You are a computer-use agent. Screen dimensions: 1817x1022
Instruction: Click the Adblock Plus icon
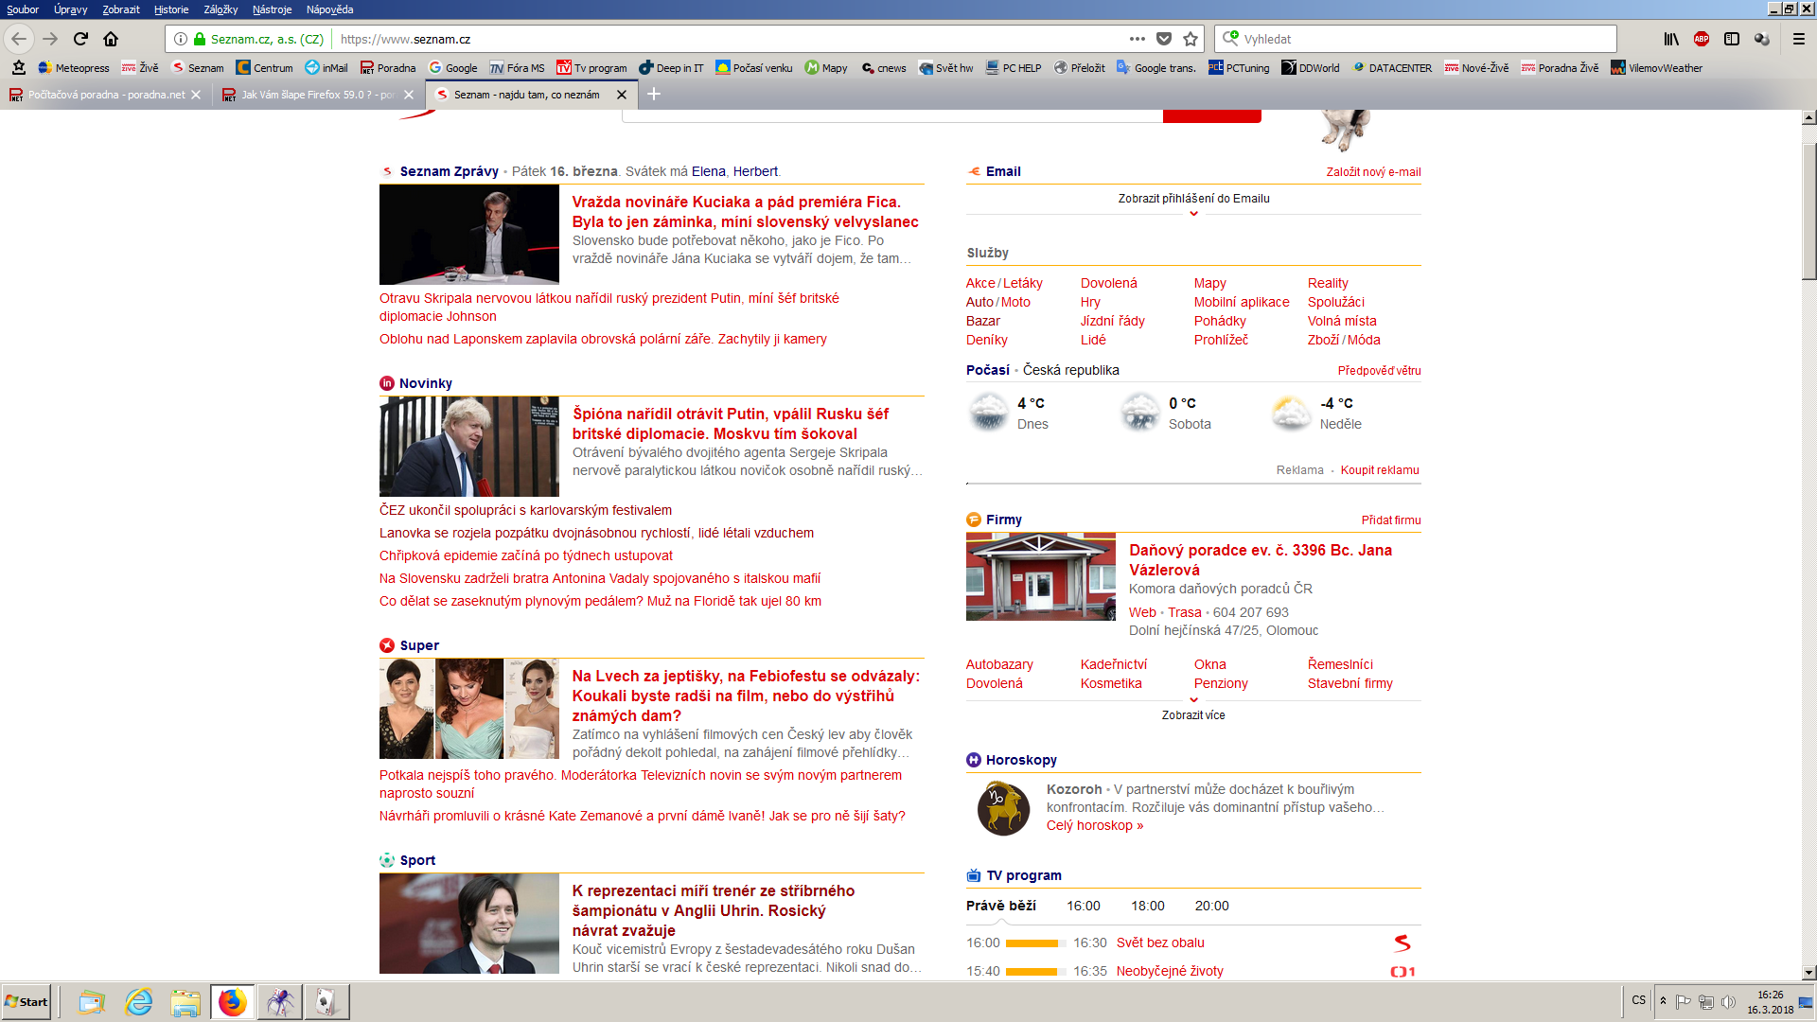[1702, 39]
